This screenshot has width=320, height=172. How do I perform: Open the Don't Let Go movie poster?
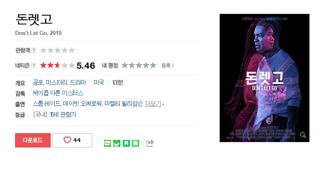(264, 78)
